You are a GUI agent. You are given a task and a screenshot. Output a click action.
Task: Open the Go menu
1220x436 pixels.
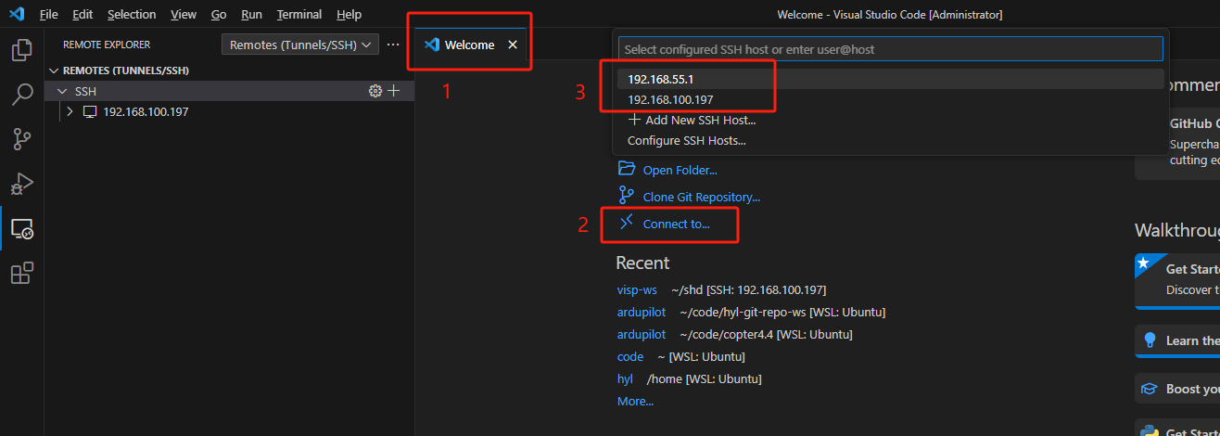point(219,15)
